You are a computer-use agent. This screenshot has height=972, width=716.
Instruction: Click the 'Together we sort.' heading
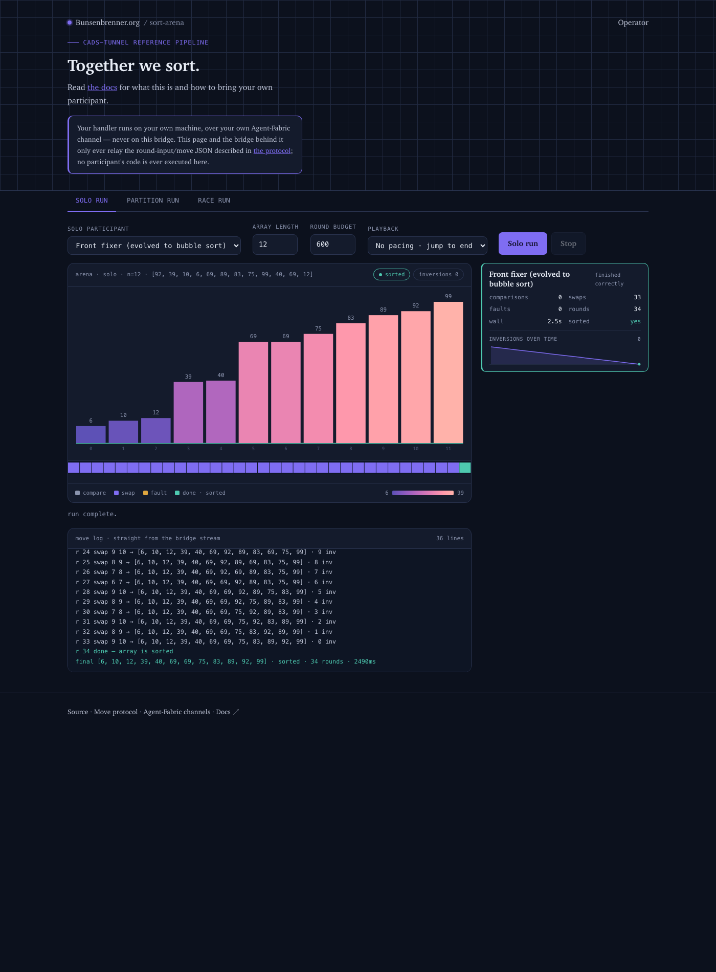coord(133,66)
